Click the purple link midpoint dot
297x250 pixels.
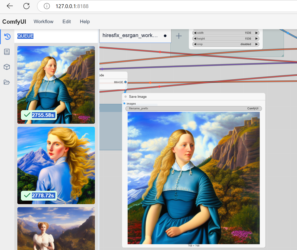[102, 69]
